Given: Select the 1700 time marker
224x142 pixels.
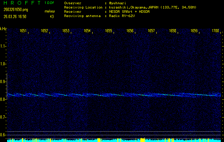Looking at the screenshot, I should click(x=215, y=31).
